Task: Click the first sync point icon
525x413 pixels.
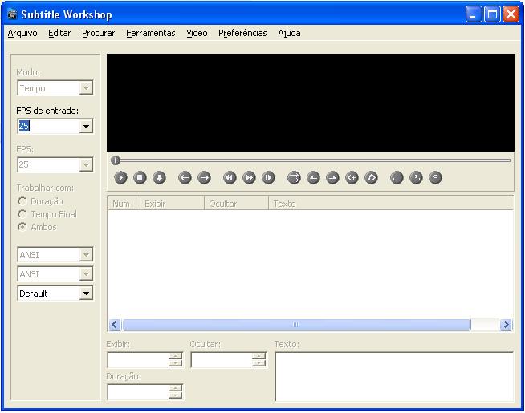Action: 397,177
